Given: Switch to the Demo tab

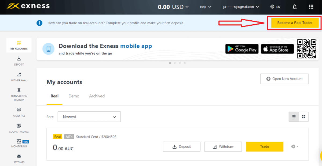Looking at the screenshot, I should (74, 96).
